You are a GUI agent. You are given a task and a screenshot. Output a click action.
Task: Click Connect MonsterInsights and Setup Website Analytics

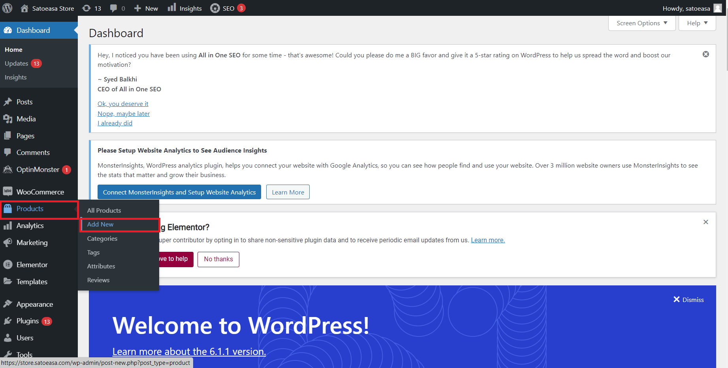179,192
